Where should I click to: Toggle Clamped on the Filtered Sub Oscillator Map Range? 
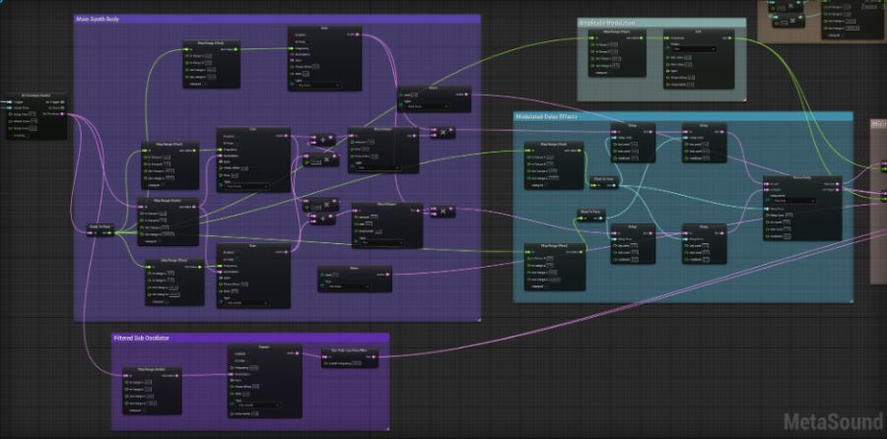pyautogui.click(x=145, y=410)
